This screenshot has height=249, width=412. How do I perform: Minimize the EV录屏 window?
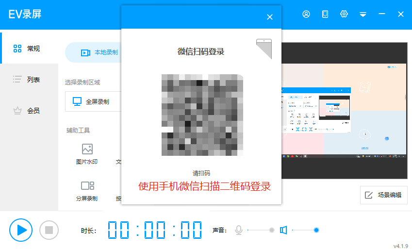[382, 14]
